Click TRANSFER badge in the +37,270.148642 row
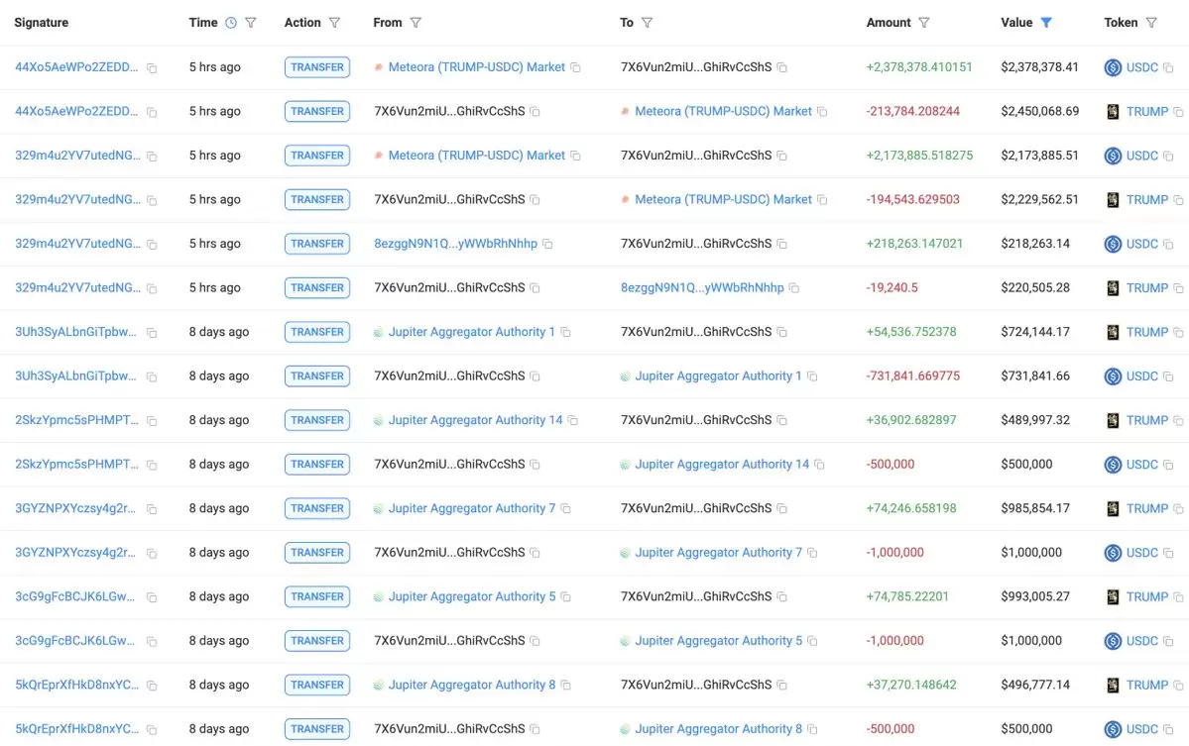 point(317,685)
